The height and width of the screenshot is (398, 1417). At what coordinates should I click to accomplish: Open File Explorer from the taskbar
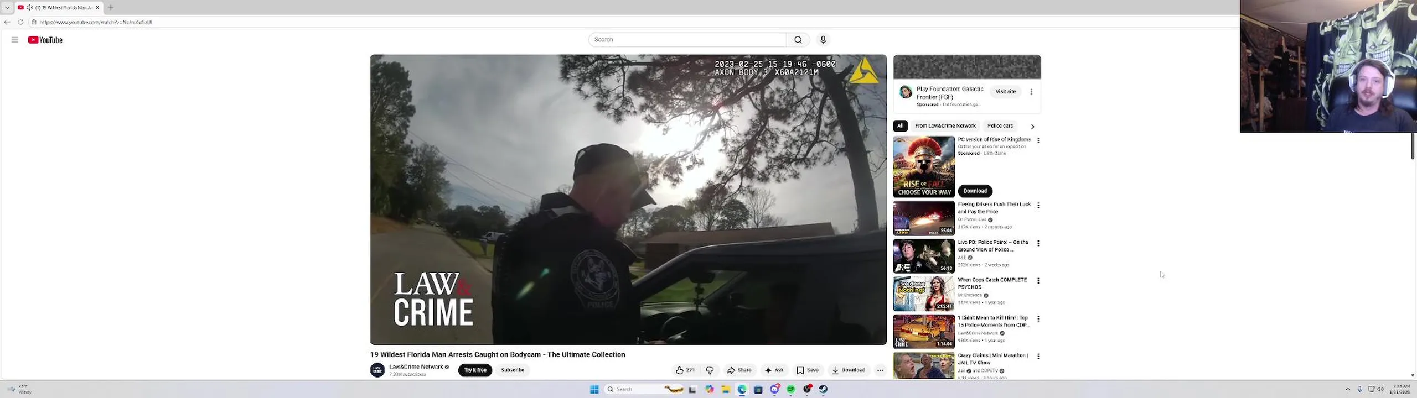[x=726, y=389]
